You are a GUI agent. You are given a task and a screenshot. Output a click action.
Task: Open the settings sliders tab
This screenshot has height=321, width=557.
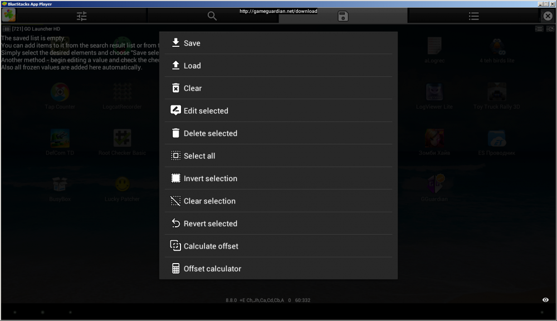[82, 16]
